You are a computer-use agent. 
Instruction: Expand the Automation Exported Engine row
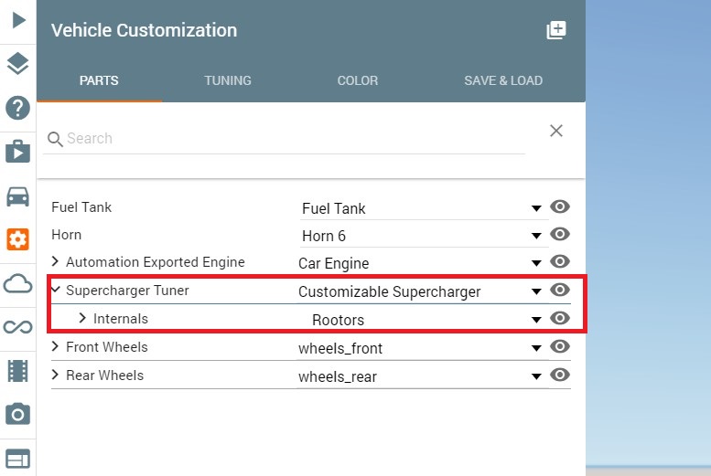click(55, 261)
